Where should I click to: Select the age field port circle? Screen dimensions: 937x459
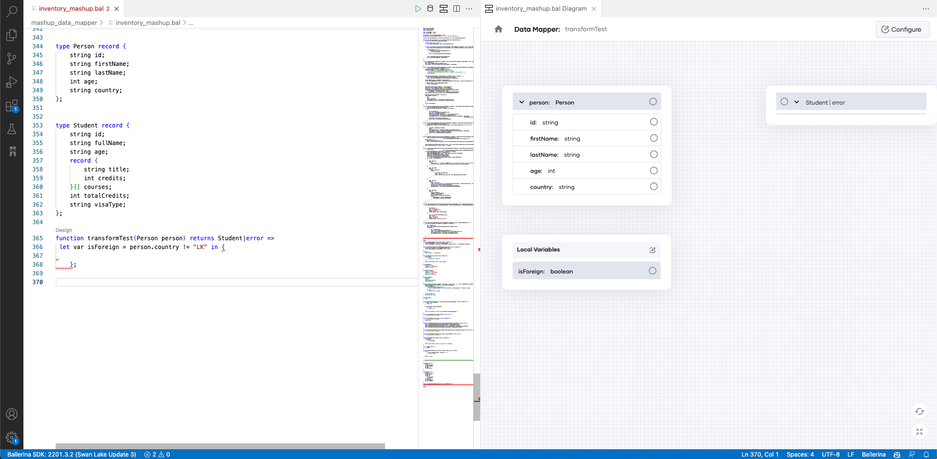pos(653,170)
